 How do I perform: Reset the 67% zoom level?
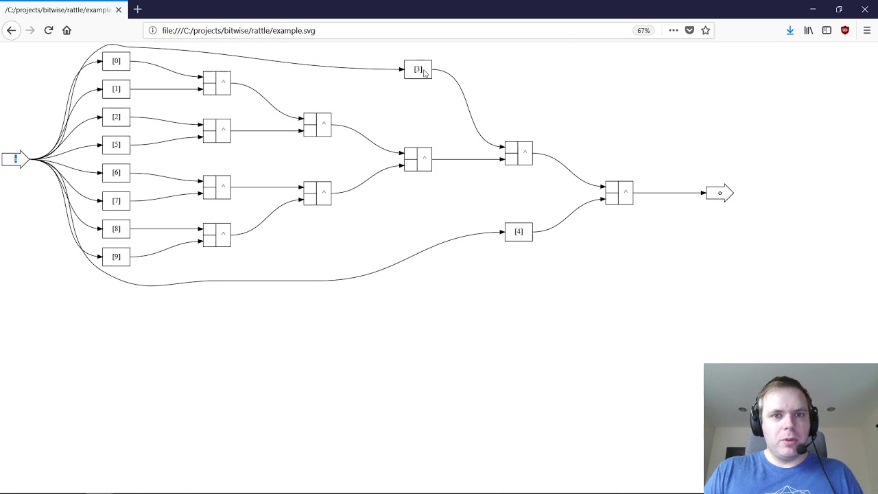(643, 30)
